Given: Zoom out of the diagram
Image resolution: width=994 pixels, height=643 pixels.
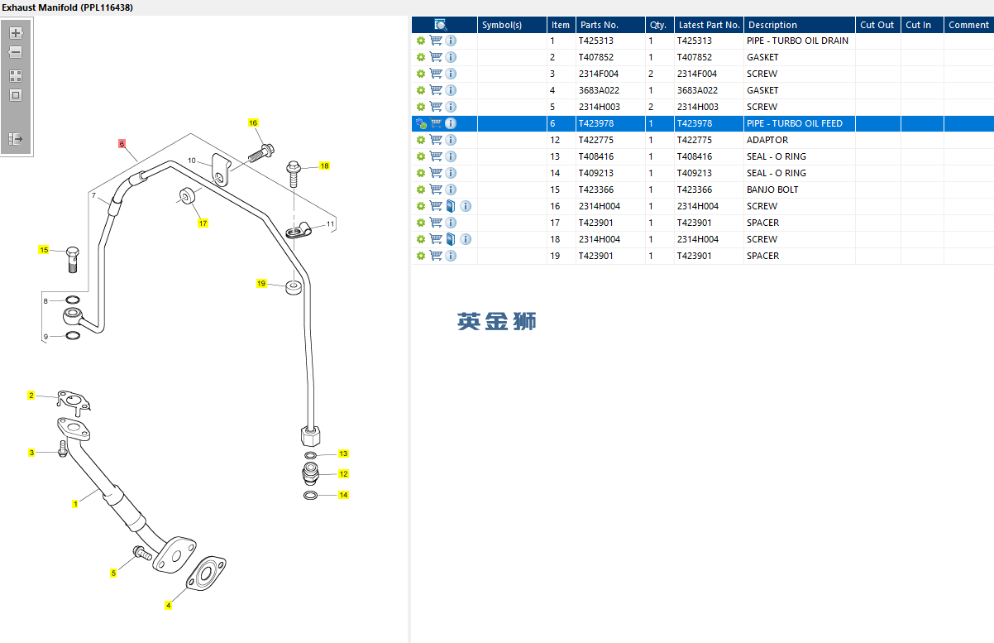Looking at the screenshot, I should click(16, 52).
